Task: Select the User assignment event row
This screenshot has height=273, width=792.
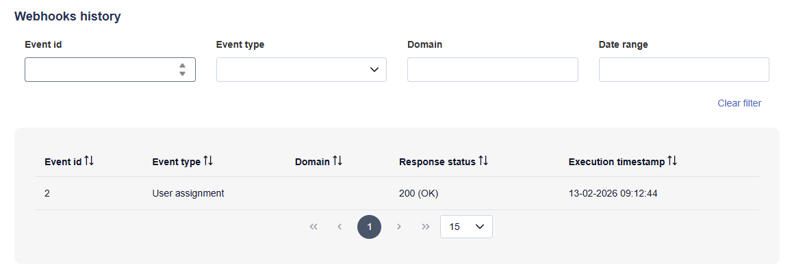Action: pos(188,193)
